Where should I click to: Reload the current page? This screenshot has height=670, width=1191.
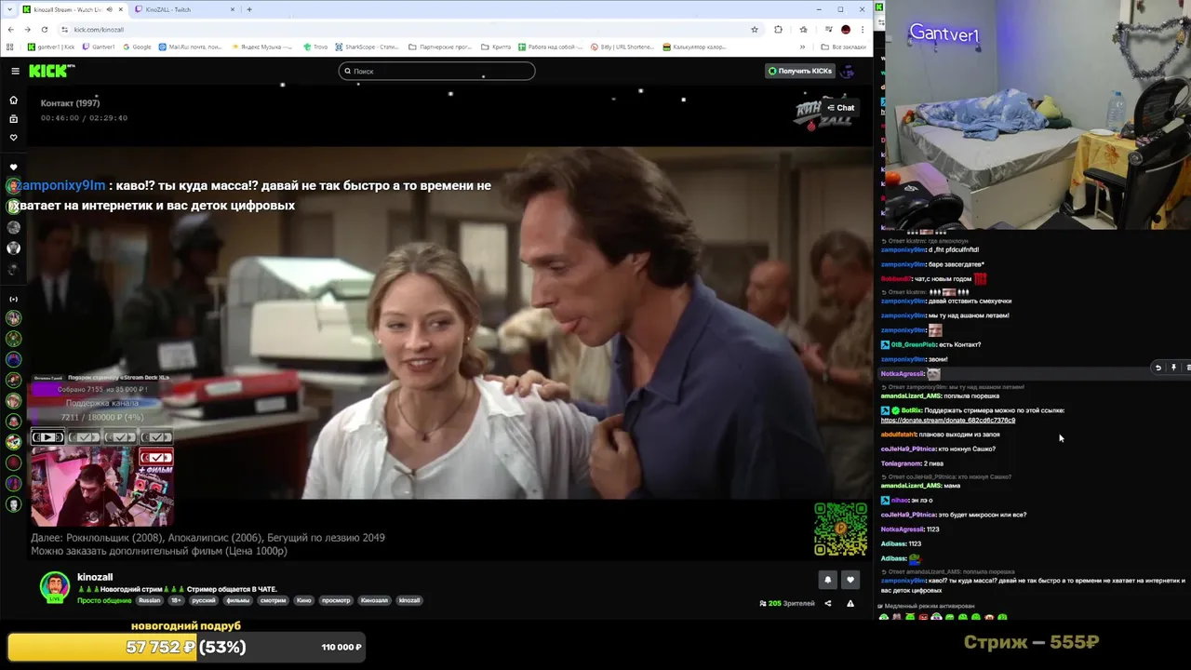point(45,29)
